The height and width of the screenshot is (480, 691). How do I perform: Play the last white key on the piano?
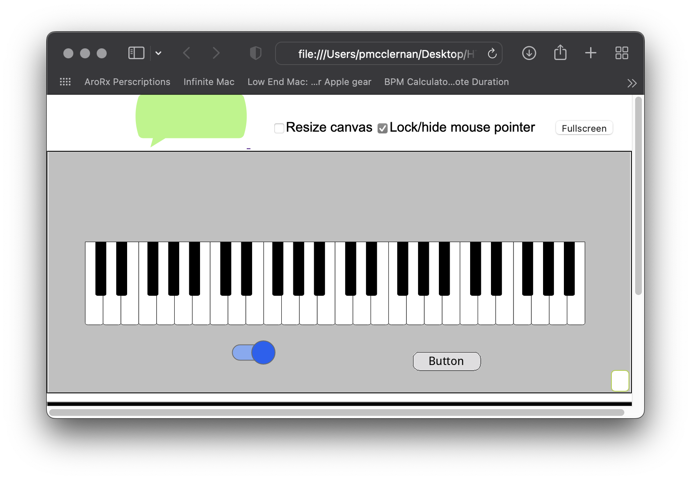tap(576, 310)
